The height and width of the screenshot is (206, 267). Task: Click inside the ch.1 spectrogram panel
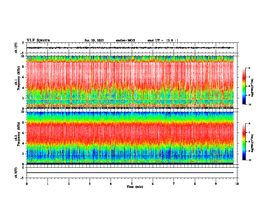[130, 82]
